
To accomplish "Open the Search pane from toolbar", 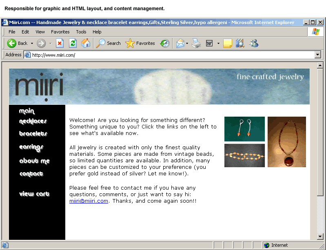I will (x=109, y=43).
